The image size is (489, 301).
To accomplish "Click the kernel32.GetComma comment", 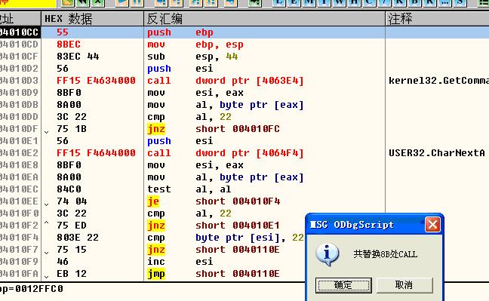I will tap(438, 81).
